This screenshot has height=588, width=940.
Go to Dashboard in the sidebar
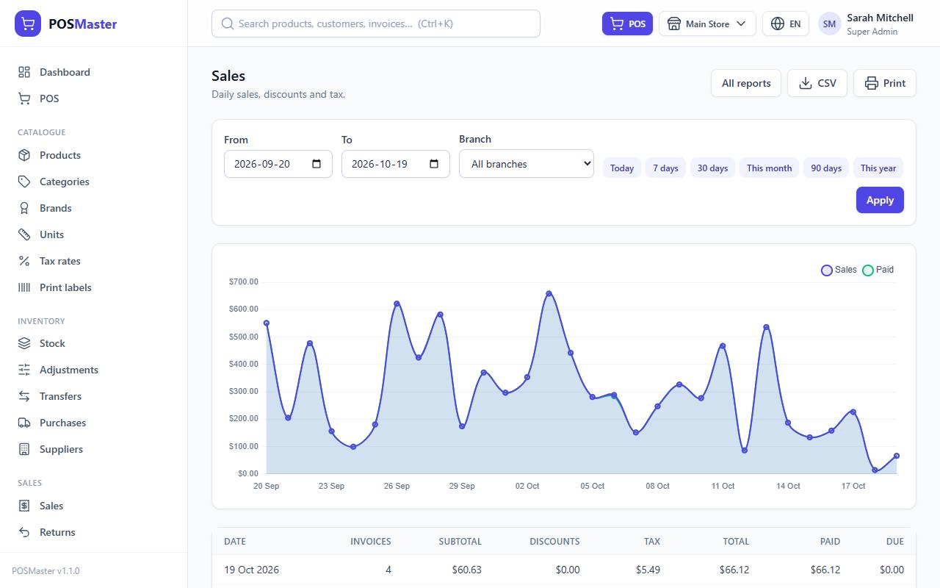[94, 72]
